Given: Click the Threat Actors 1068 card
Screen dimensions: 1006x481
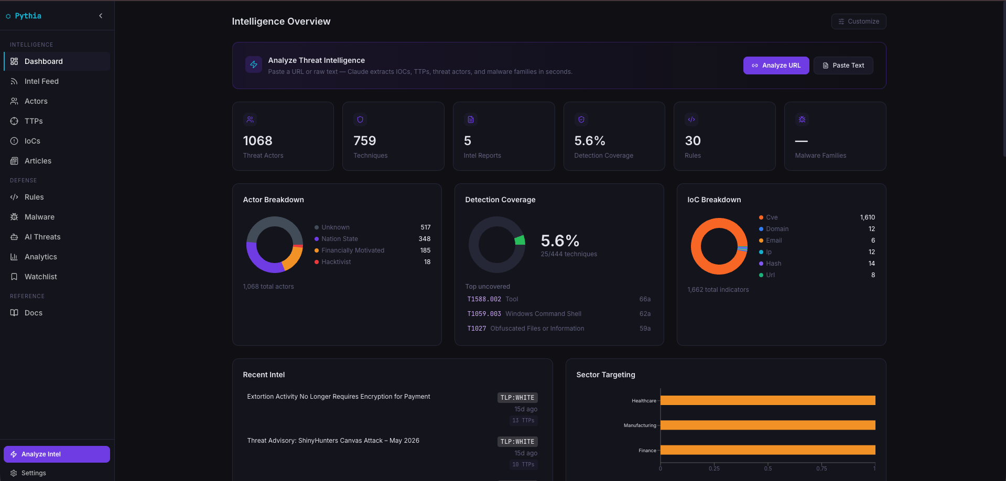Looking at the screenshot, I should pyautogui.click(x=283, y=136).
